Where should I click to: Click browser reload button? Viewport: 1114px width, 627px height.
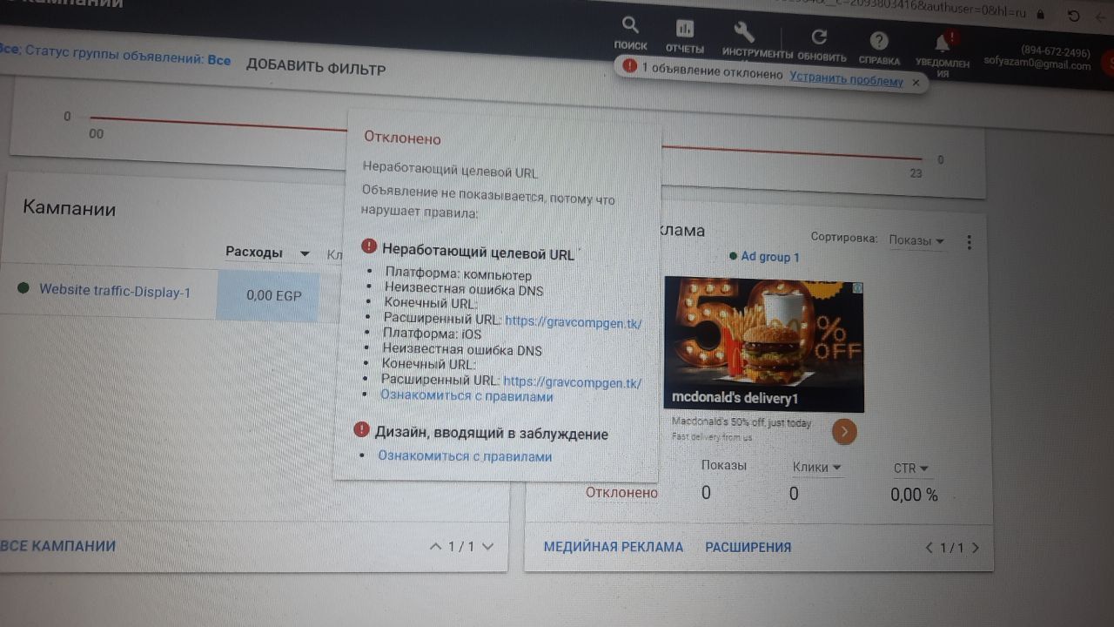[x=1074, y=17]
